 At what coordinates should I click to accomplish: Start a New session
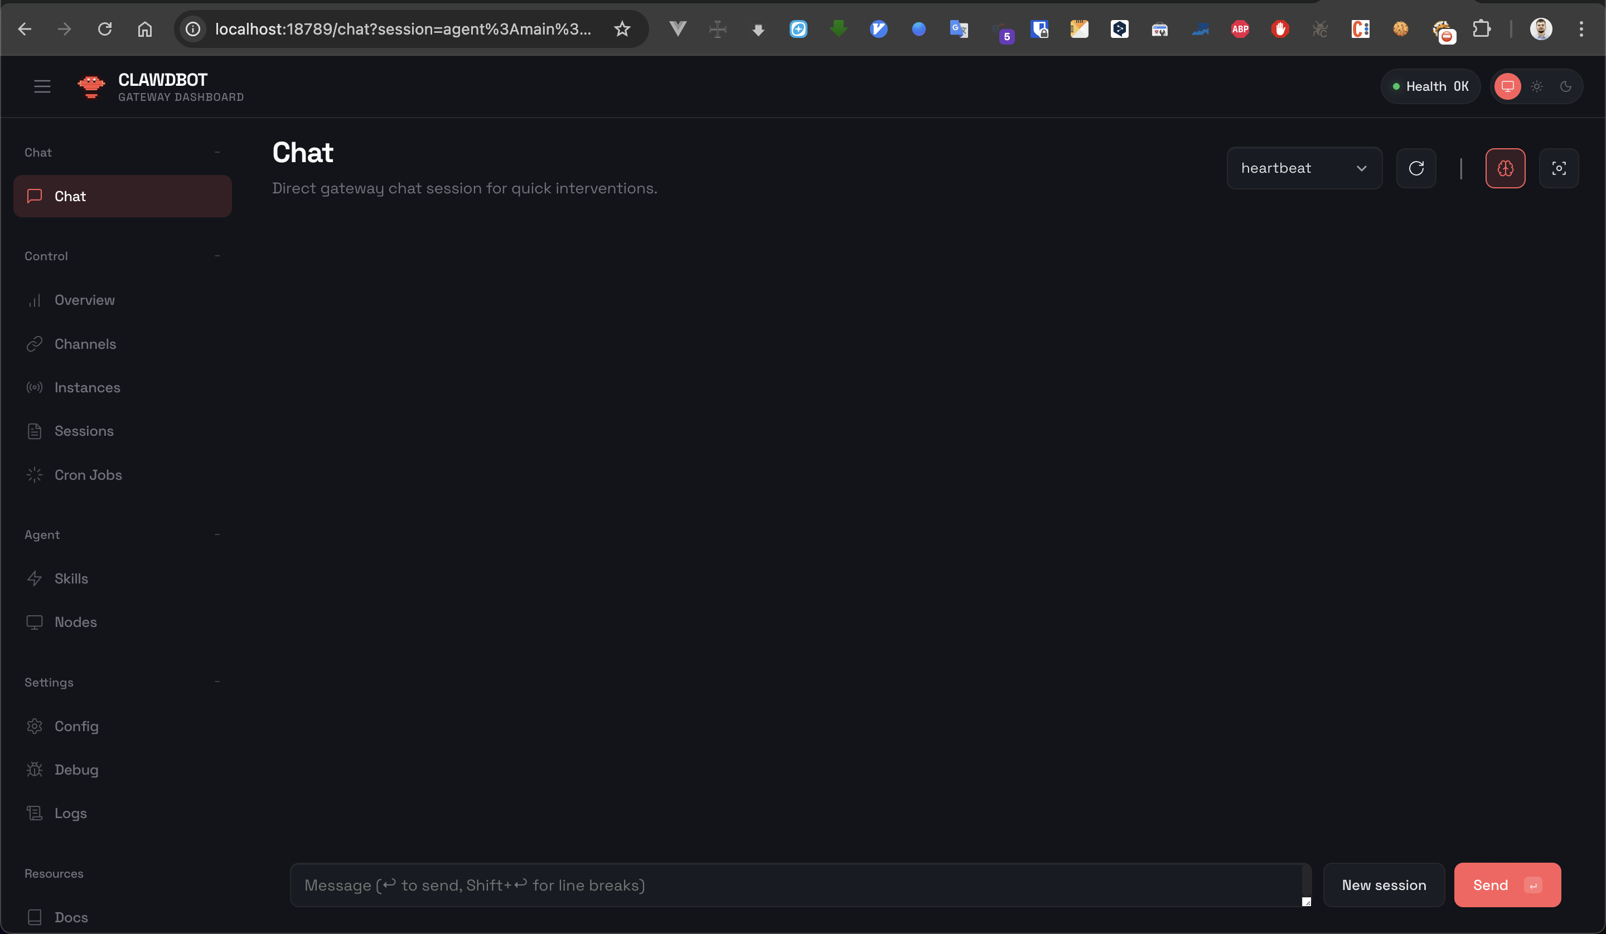tap(1384, 885)
